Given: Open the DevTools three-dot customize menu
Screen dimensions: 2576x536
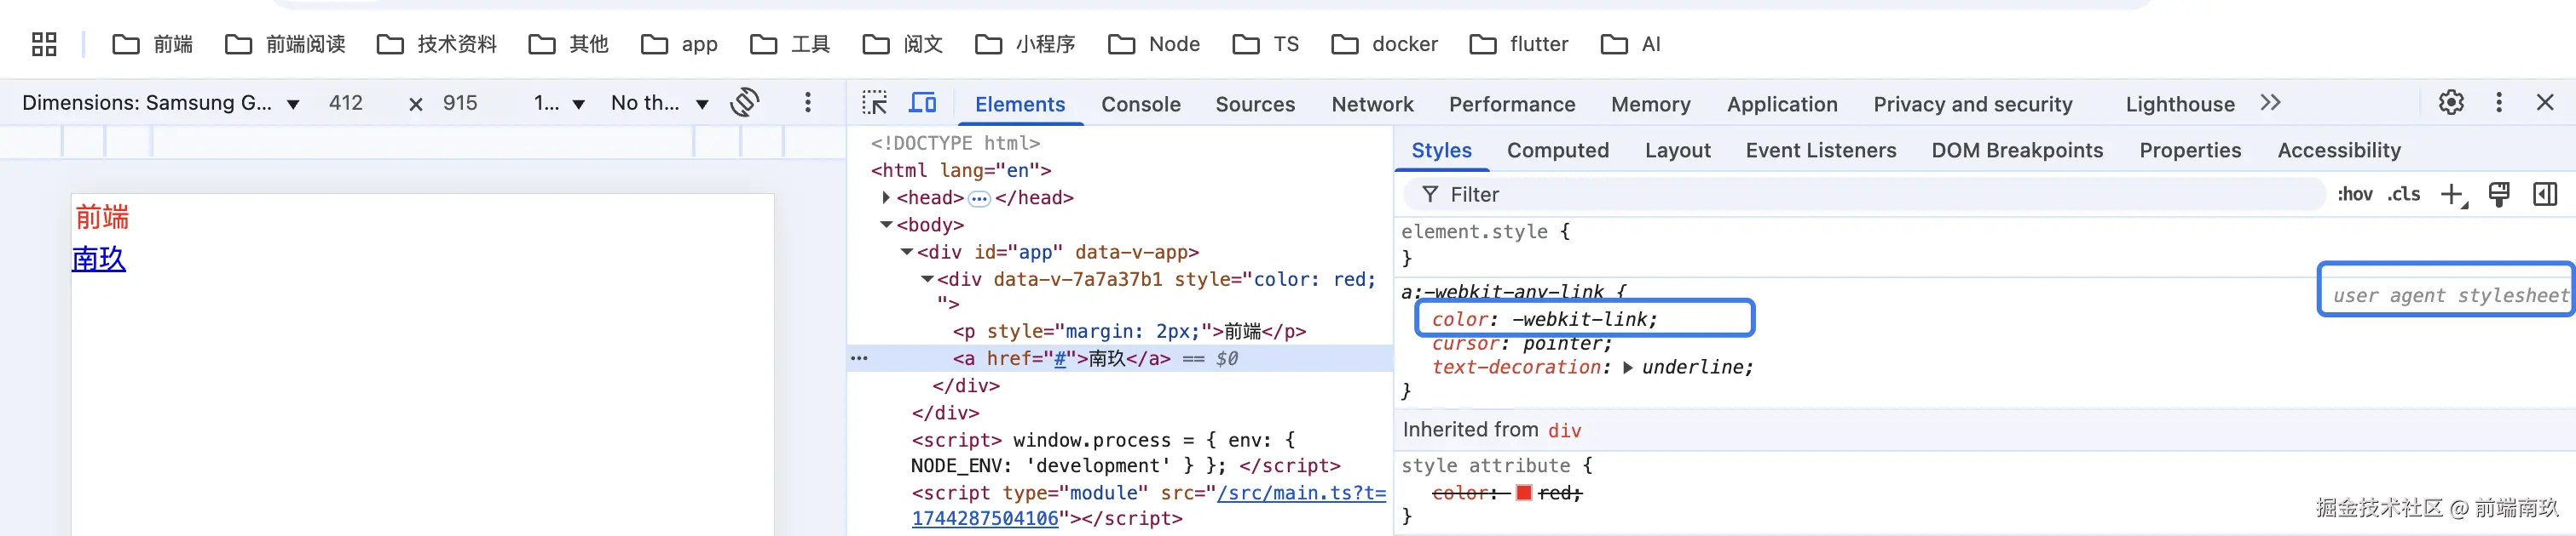Looking at the screenshot, I should pyautogui.click(x=2499, y=103).
